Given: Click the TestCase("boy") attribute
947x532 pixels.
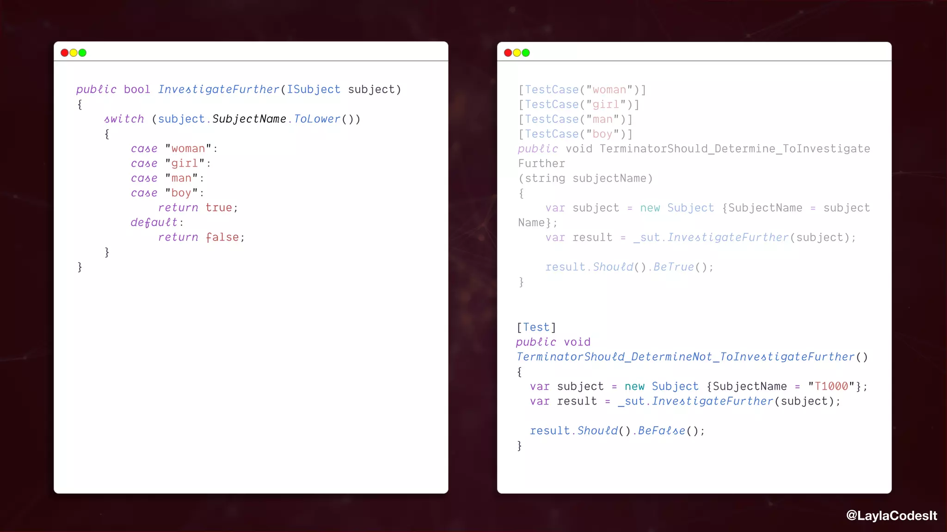Looking at the screenshot, I should (575, 134).
